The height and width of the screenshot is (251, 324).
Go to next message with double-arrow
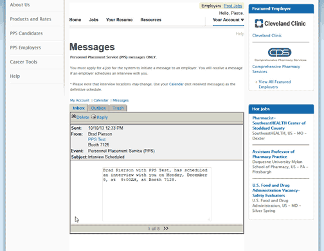pyautogui.click(x=166, y=229)
